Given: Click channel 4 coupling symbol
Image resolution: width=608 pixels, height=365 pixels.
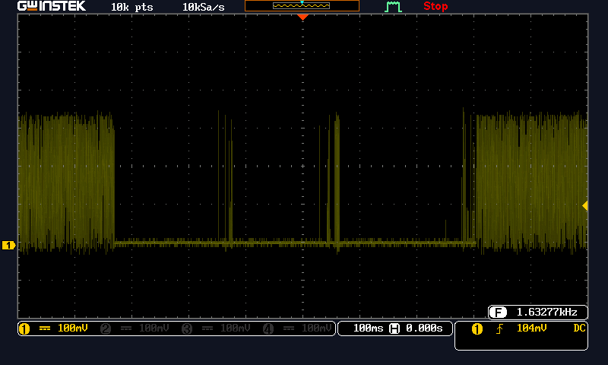Looking at the screenshot, I should (x=289, y=328).
